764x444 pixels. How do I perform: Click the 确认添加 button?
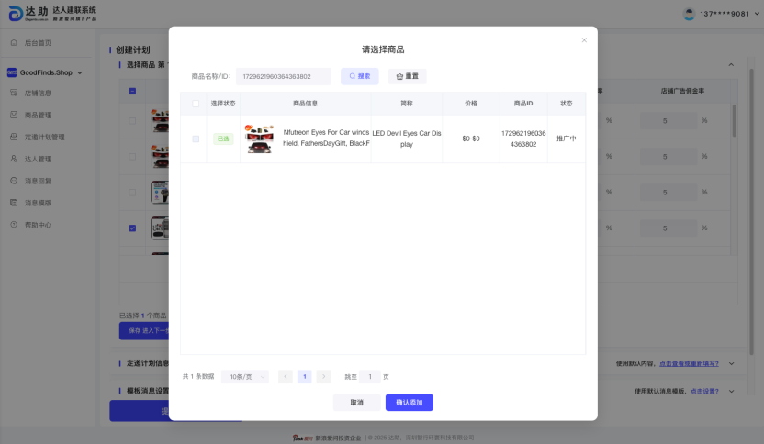pyautogui.click(x=409, y=402)
